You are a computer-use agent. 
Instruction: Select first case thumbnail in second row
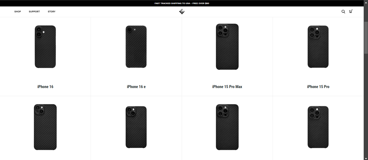(45, 127)
